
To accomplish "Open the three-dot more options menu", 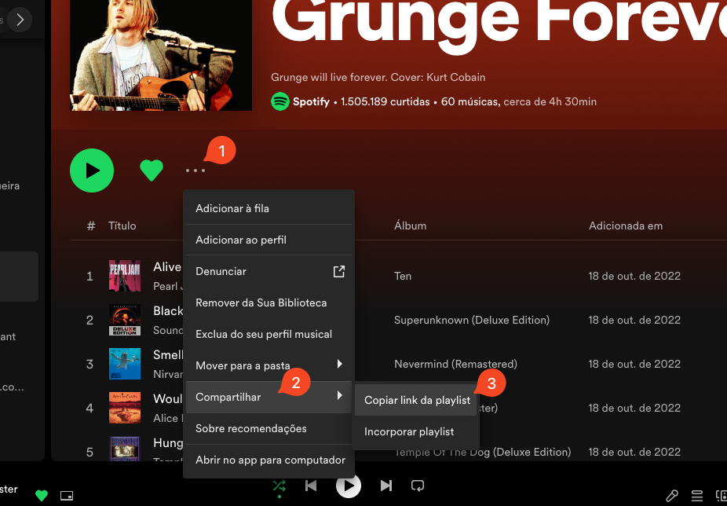I will [195, 170].
